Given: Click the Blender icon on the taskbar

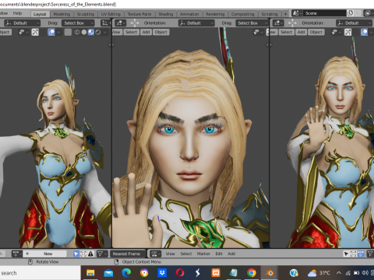Looking at the screenshot, I should pyautogui.click(x=270, y=273).
